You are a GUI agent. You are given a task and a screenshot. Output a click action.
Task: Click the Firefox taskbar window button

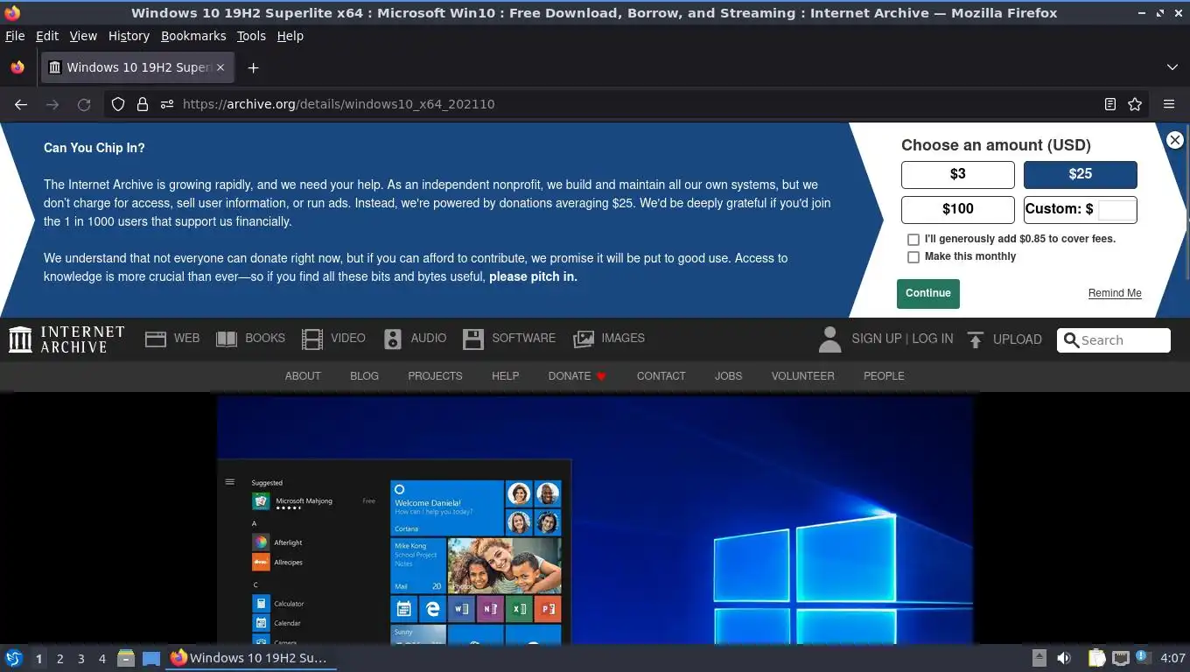click(251, 658)
